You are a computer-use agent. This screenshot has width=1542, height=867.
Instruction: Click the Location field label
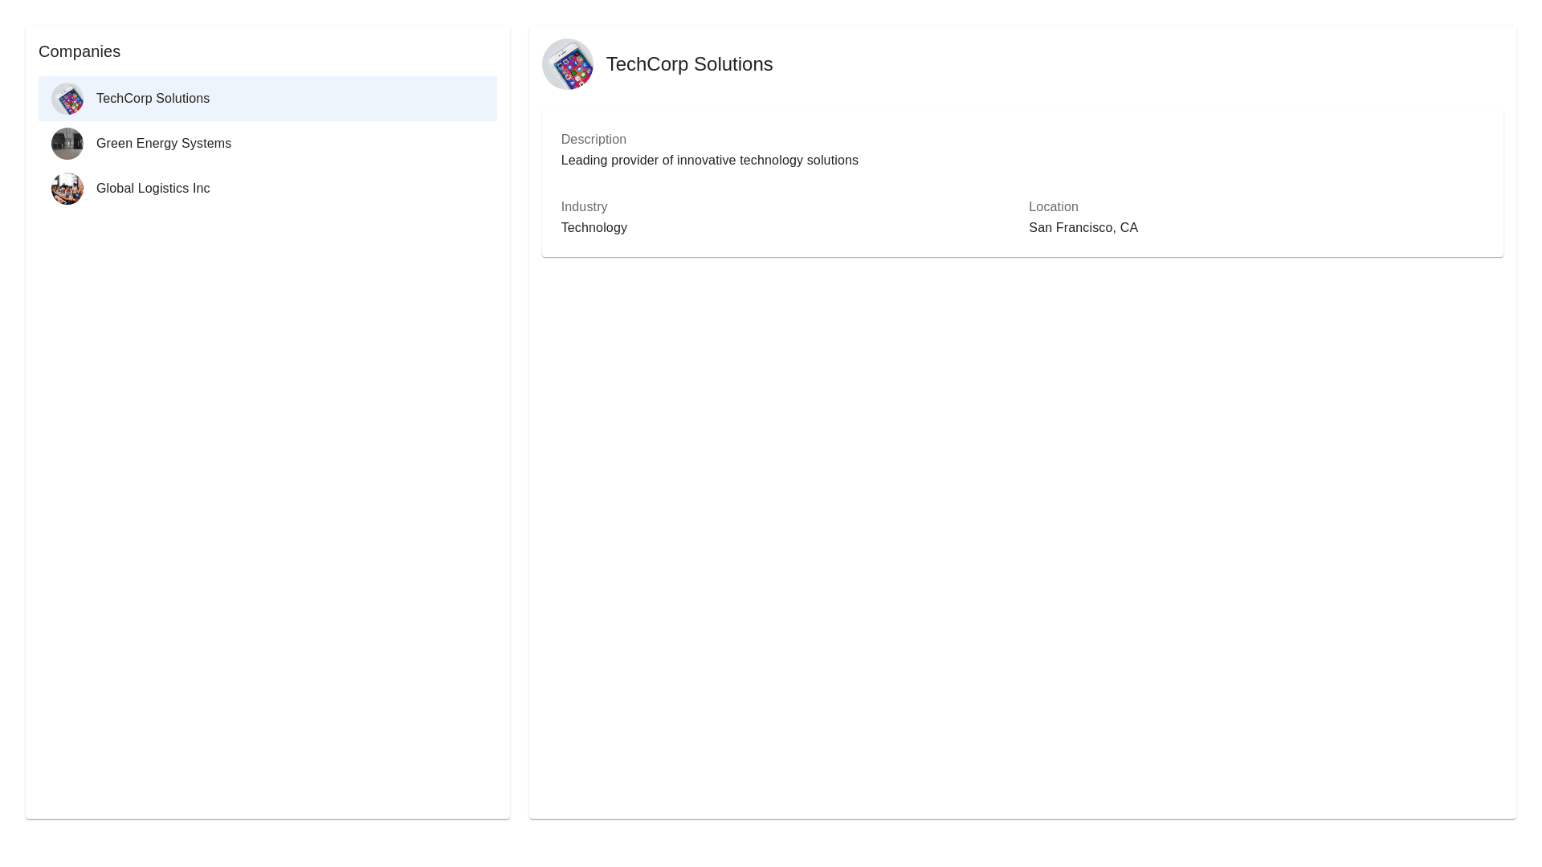click(1053, 207)
